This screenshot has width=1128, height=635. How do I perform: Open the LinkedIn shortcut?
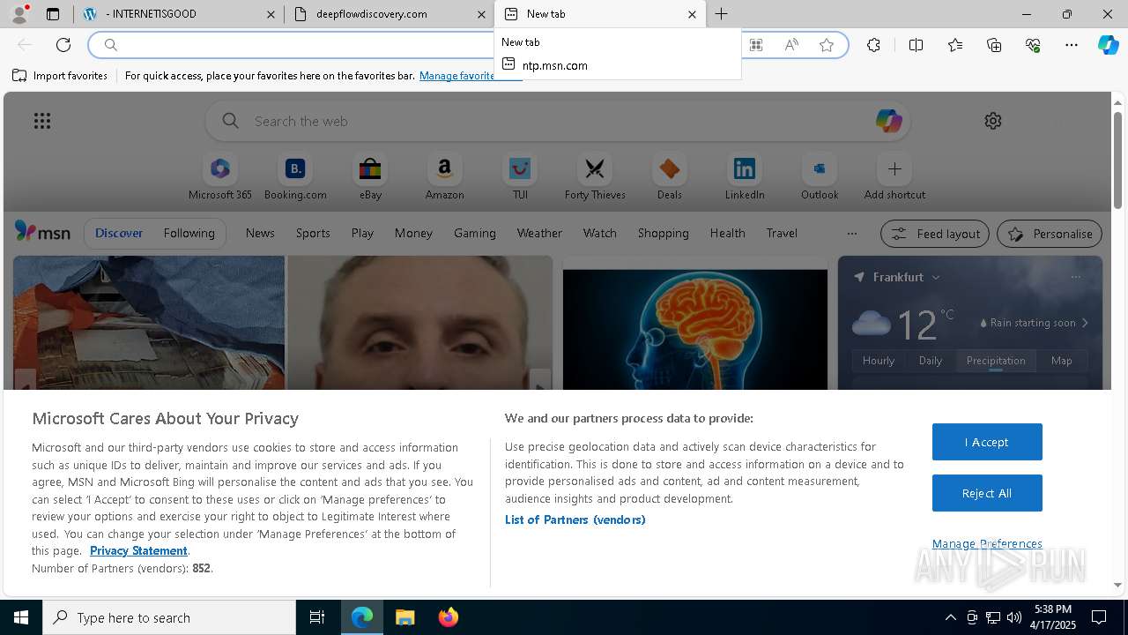click(745, 177)
